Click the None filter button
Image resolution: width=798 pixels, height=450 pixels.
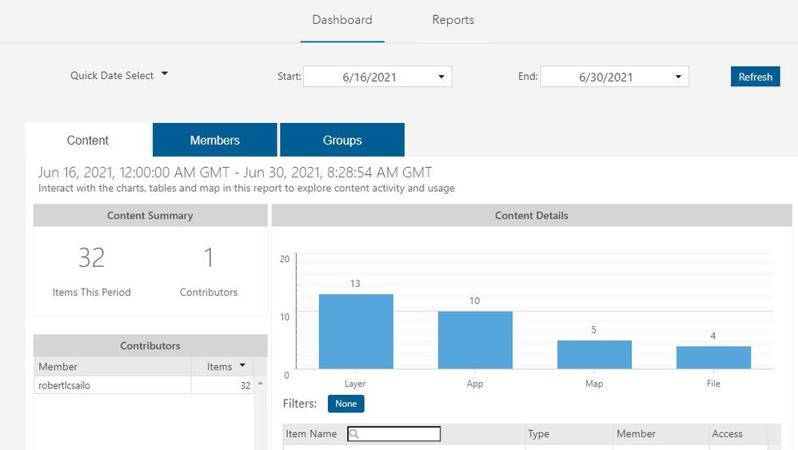[345, 404]
